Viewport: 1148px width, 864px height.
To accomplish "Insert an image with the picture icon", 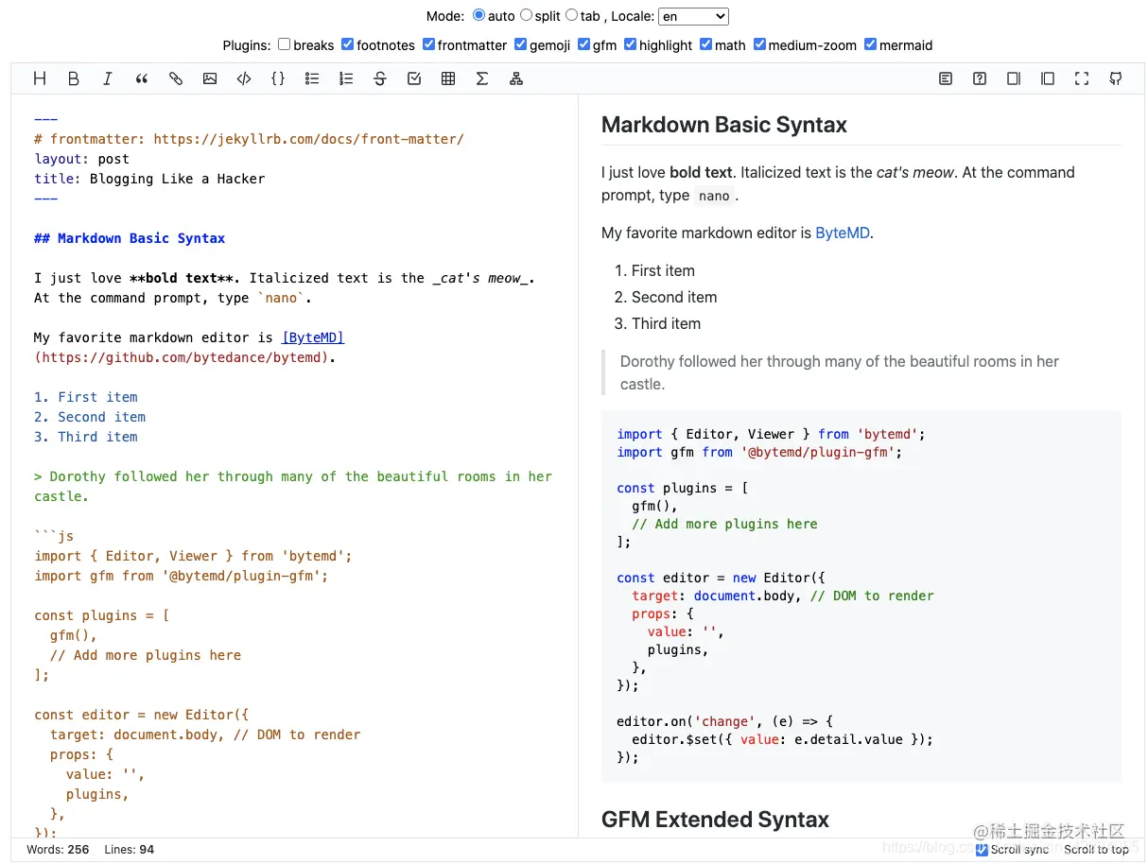I will tap(210, 78).
